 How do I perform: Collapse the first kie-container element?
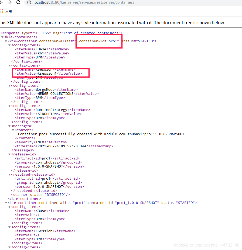[6, 41]
